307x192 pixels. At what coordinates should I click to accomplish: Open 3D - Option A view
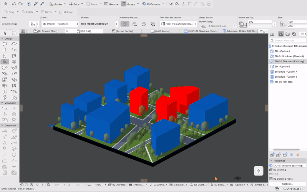pyautogui.click(x=282, y=51)
